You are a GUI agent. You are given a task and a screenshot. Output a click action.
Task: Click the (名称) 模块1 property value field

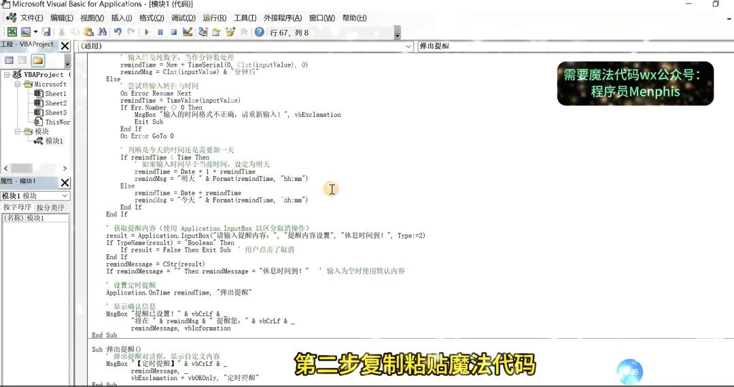(x=46, y=218)
